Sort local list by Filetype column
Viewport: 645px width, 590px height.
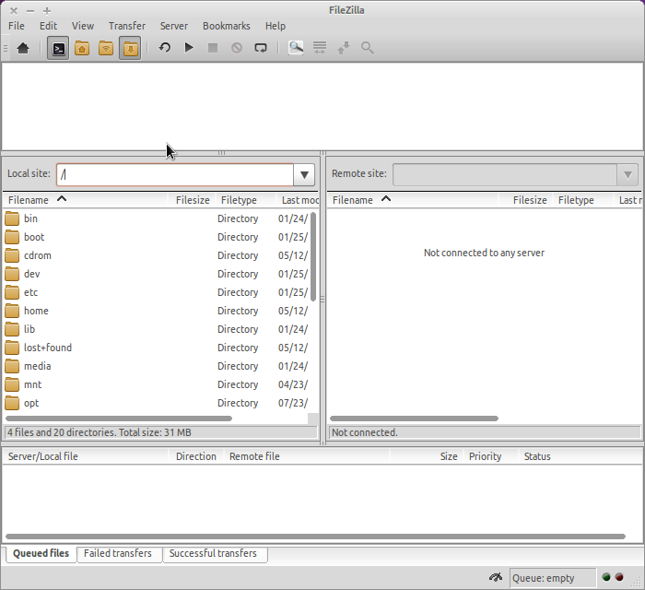click(x=245, y=200)
